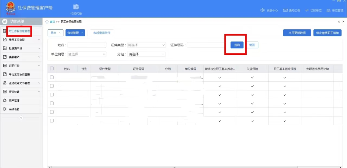Open 费款缴纳 in the sidebar
The height and width of the screenshot is (168, 347).
coord(21,57)
